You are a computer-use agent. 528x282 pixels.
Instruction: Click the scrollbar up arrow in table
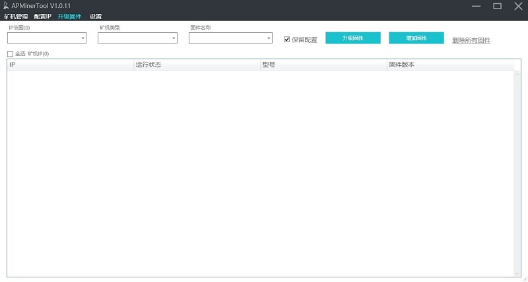[517, 74]
